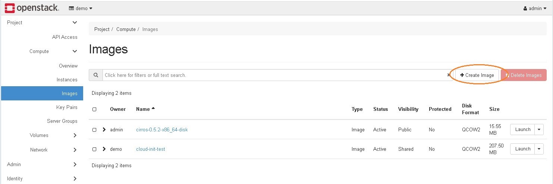Check the cirros-0.5.2-x86_64-disk row checkbox
This screenshot has width=553, height=184.
(x=94, y=130)
